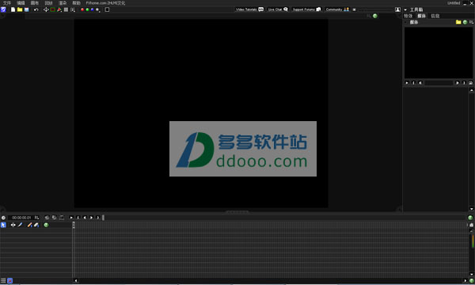Switch to the 信息 (Info) tab
Image resolution: width=475 pixels, height=285 pixels.
pos(435,16)
